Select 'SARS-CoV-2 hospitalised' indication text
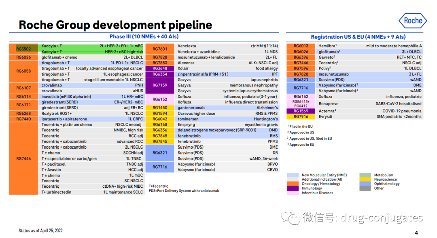The image size is (437, 238). (398, 104)
